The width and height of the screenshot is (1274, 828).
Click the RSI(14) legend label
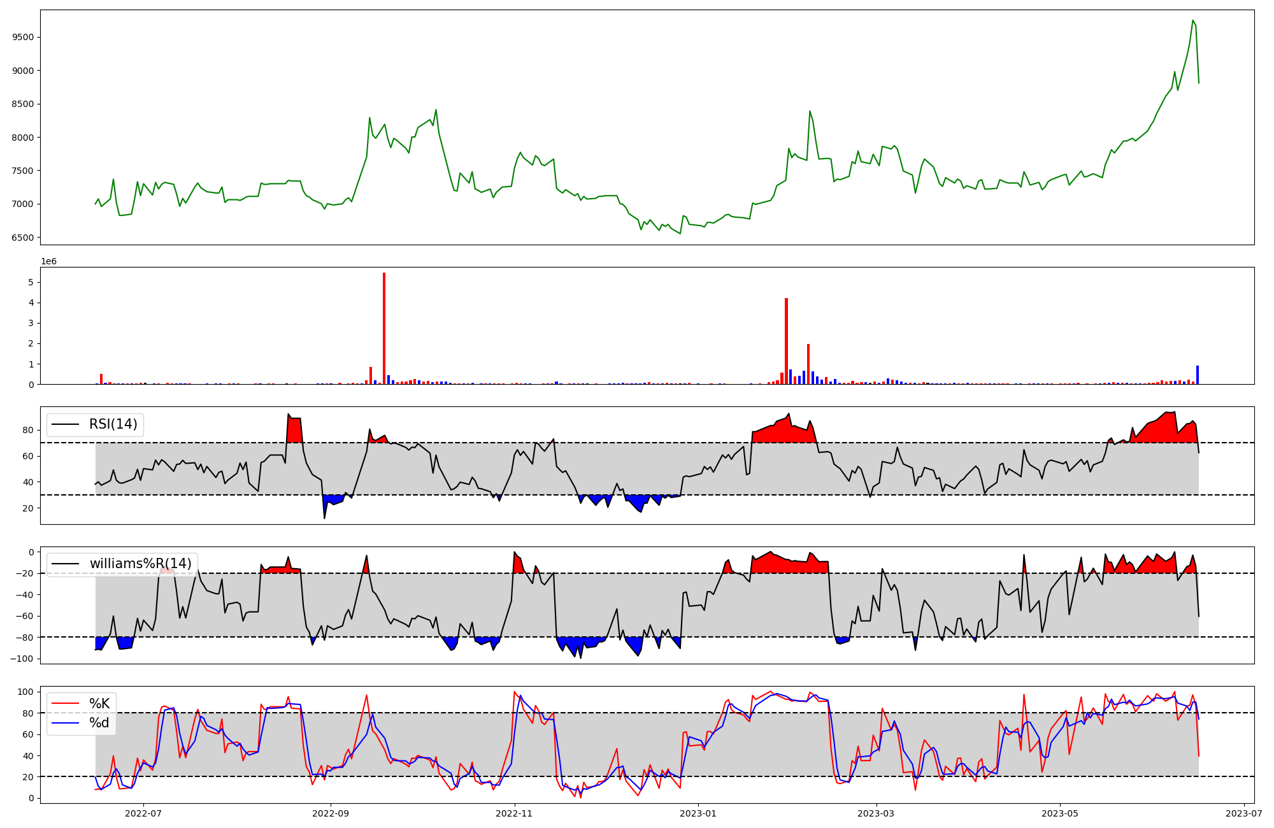click(113, 424)
